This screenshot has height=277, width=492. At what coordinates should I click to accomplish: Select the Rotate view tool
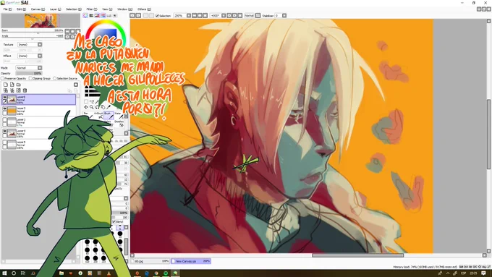[97, 107]
